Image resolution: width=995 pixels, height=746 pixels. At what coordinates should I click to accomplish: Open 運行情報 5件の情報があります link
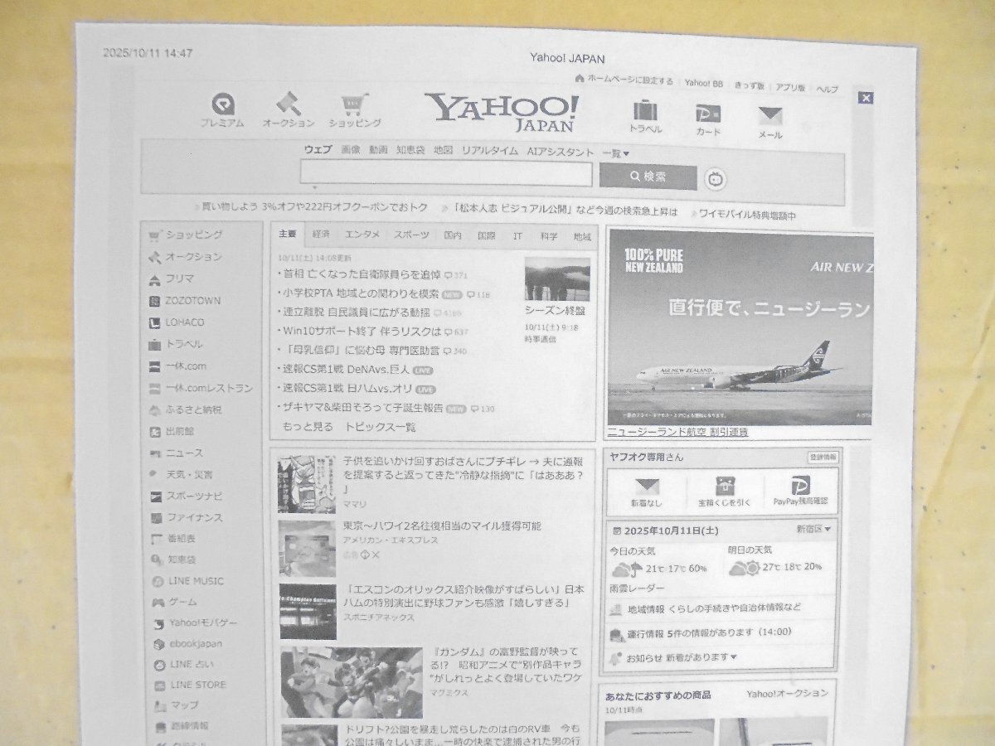(x=709, y=632)
